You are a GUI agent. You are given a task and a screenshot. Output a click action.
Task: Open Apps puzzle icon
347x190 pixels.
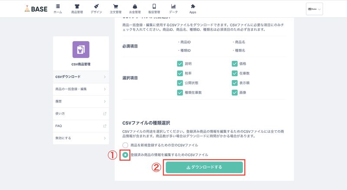click(x=193, y=6)
